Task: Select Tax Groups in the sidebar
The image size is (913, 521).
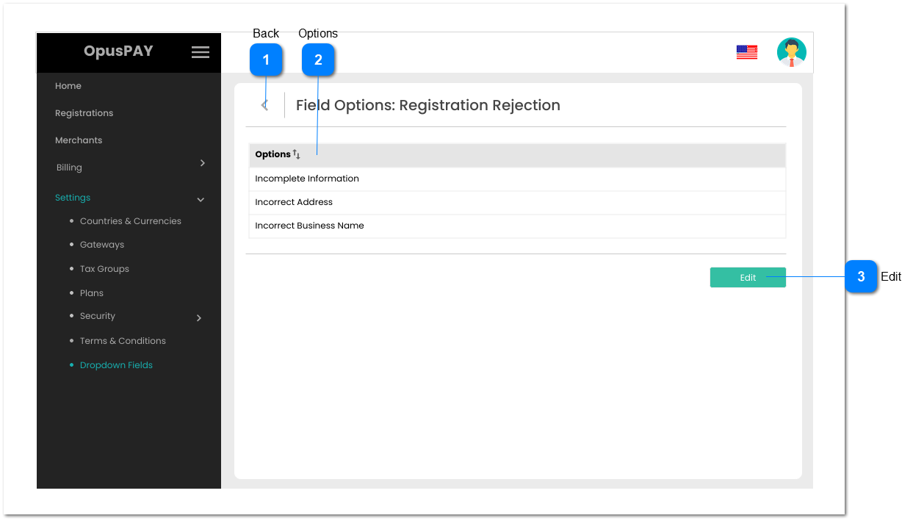Action: [104, 268]
